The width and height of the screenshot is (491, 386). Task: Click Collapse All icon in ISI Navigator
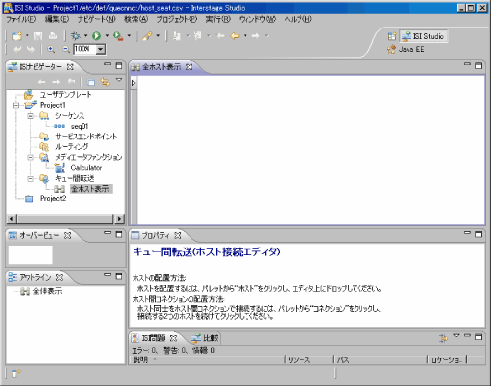pos(91,83)
